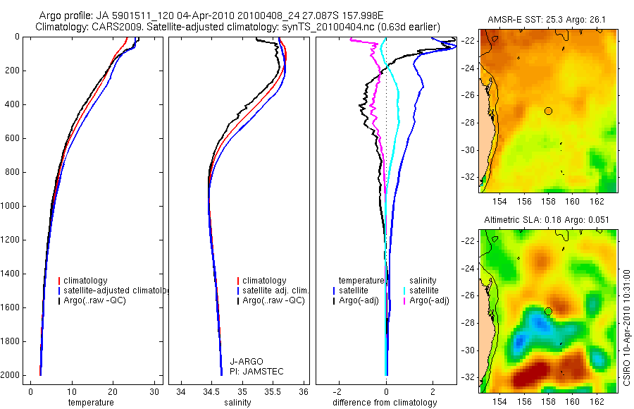The image size is (634, 409).
Task: Click the AMSR-E SST map title
Action: click(x=546, y=20)
